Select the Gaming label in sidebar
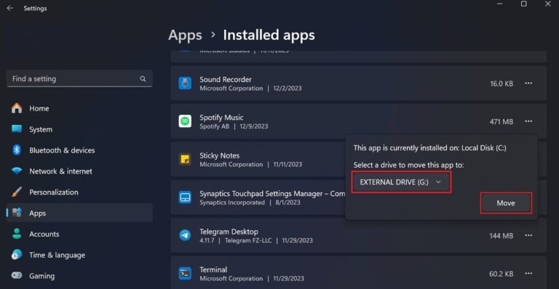The image size is (559, 289). coord(42,276)
